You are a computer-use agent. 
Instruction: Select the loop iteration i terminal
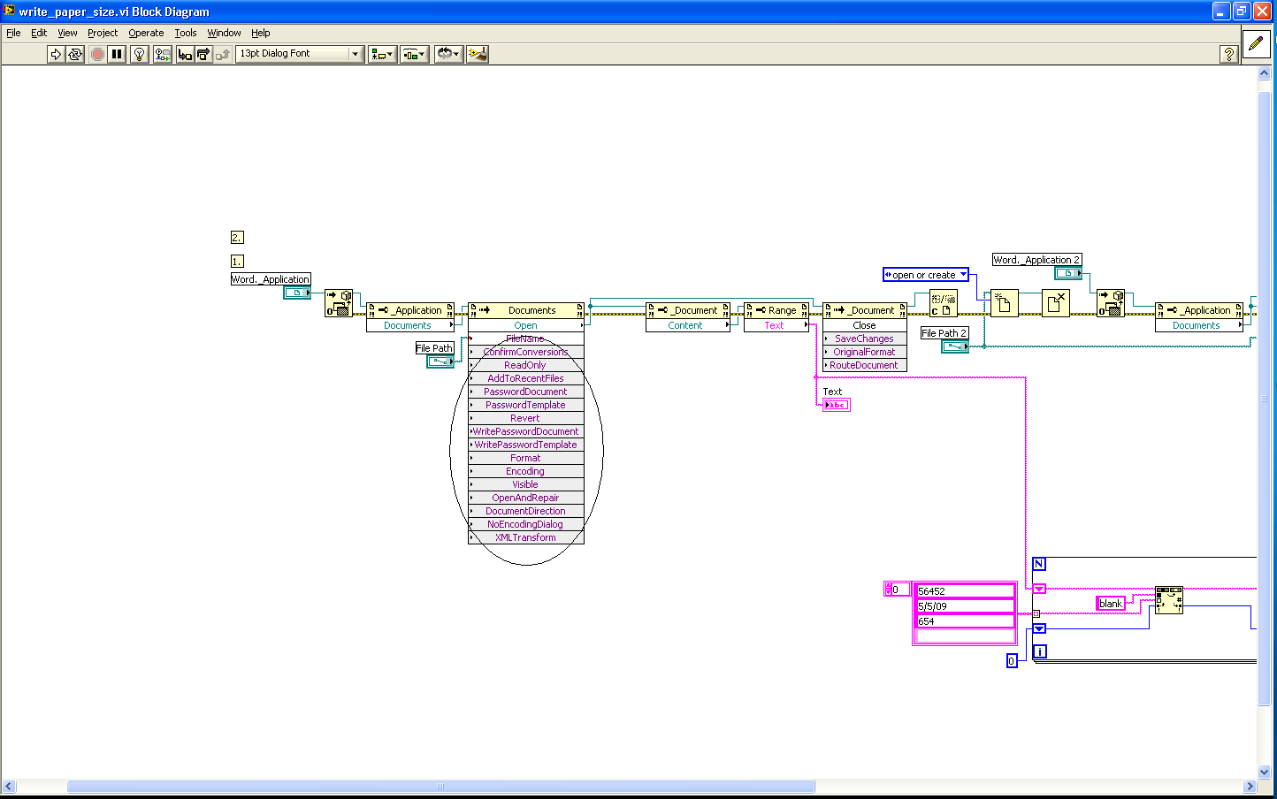tap(1040, 651)
